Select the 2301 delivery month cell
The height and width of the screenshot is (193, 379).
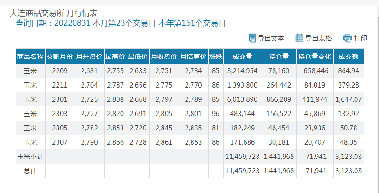click(x=60, y=99)
